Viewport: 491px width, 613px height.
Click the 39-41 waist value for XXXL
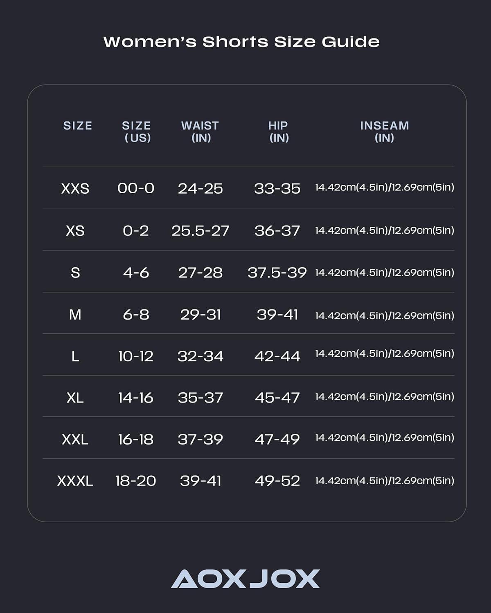[x=200, y=481]
